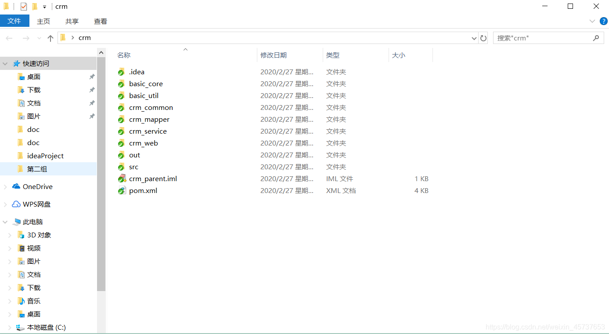This screenshot has width=609, height=335.
Task: Click the navigation pane scroll up arrow
Action: (x=101, y=53)
